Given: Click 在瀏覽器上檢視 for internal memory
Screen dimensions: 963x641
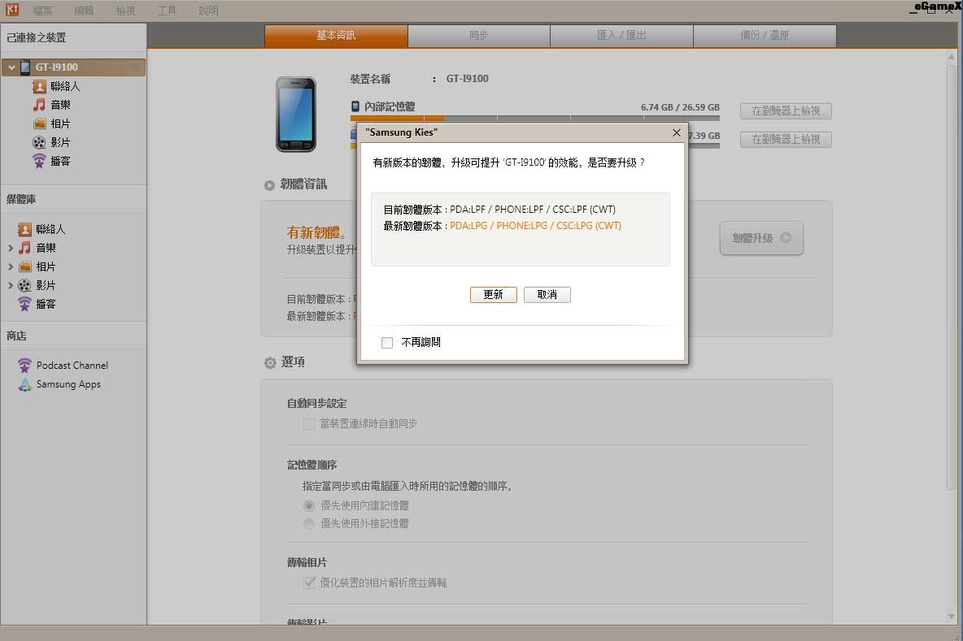Looking at the screenshot, I should click(786, 111).
